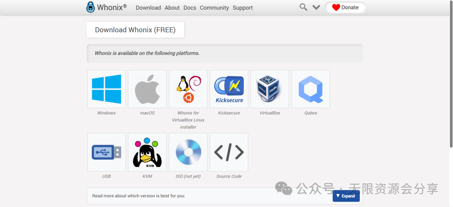
Task: Select the Windows logo platform icon
Action: tap(106, 89)
